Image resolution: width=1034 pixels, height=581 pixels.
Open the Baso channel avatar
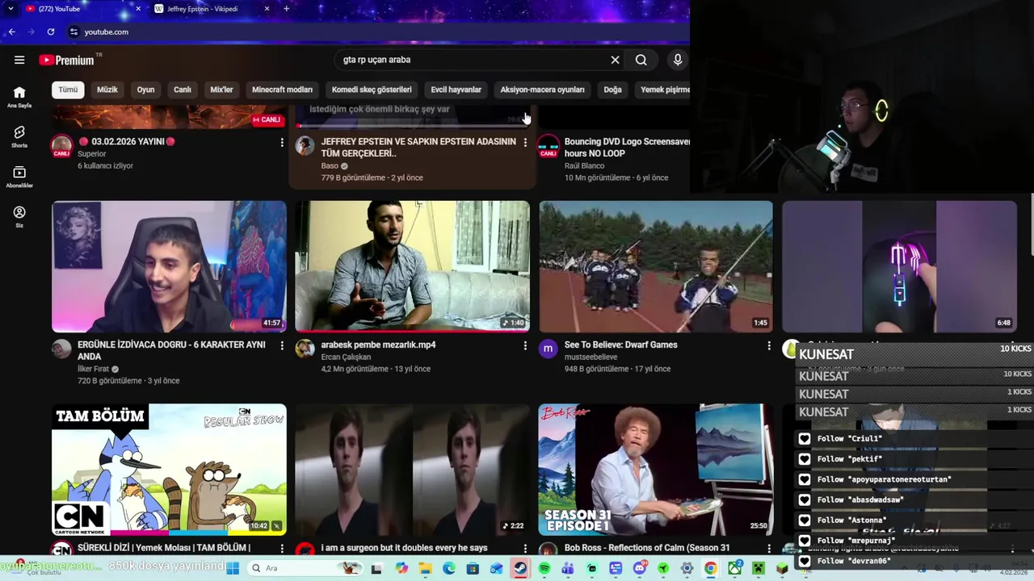pos(305,145)
